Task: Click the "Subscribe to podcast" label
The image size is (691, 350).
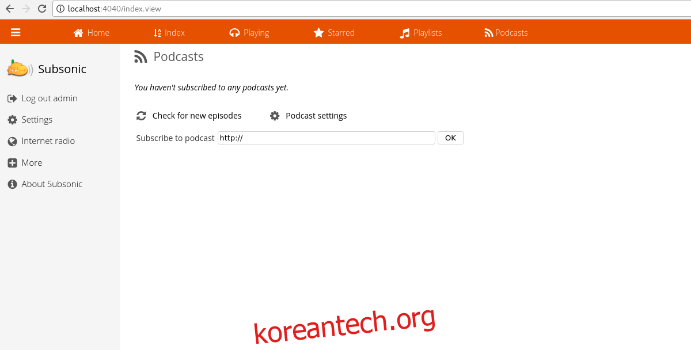Action: click(175, 138)
